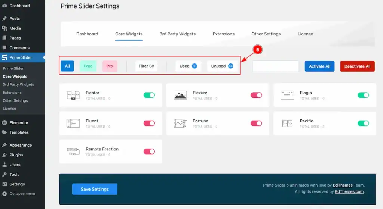The width and height of the screenshot is (383, 209).
Task: Click the Fiestar widget icon
Action: (x=73, y=95)
